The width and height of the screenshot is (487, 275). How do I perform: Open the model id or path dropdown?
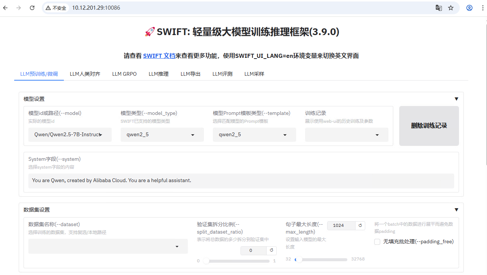pos(70,135)
